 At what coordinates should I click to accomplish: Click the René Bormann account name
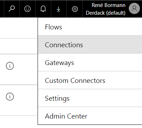[109, 5]
